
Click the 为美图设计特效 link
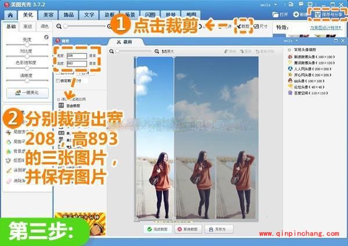[326, 27]
